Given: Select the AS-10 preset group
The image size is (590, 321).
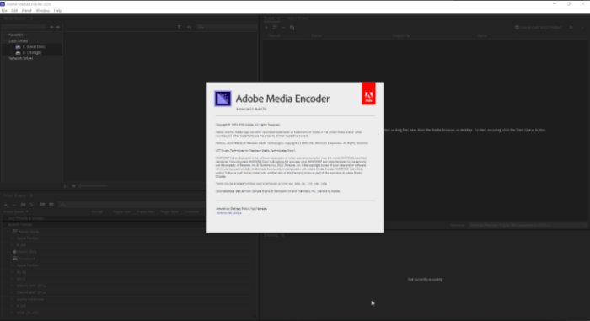Looking at the screenshot, I should tap(21, 272).
